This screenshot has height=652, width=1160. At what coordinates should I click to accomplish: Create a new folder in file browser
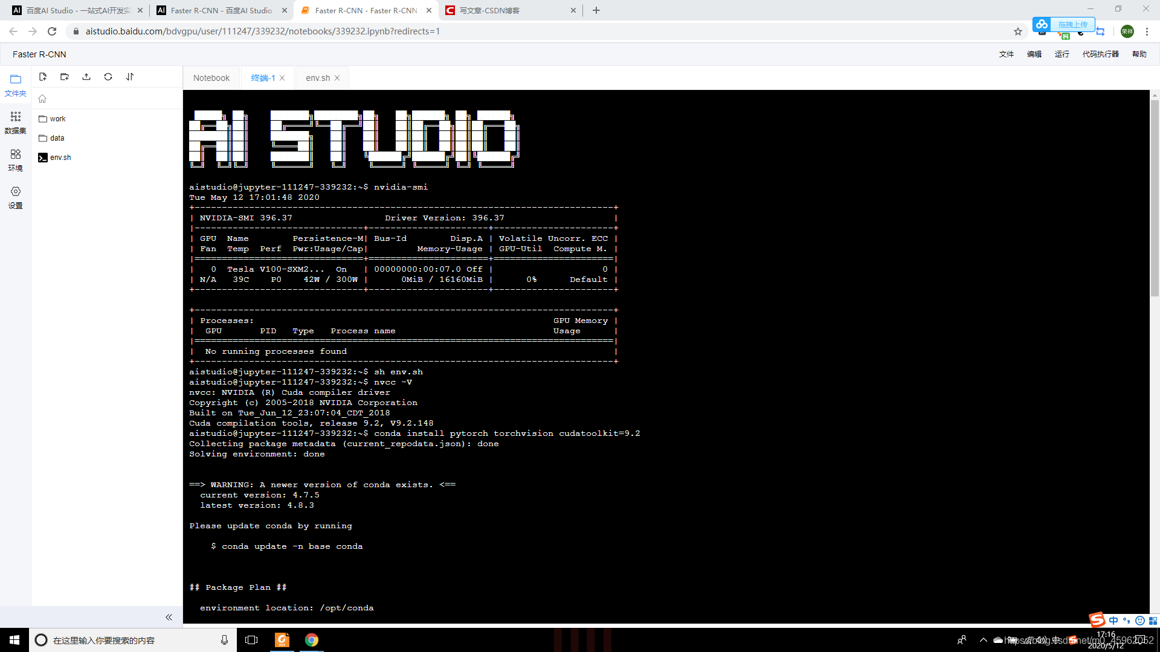(x=65, y=77)
